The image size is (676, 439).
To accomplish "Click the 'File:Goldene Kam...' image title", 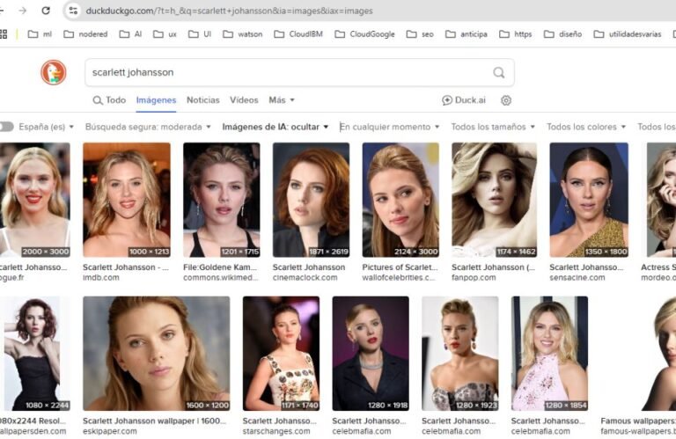I will (220, 267).
